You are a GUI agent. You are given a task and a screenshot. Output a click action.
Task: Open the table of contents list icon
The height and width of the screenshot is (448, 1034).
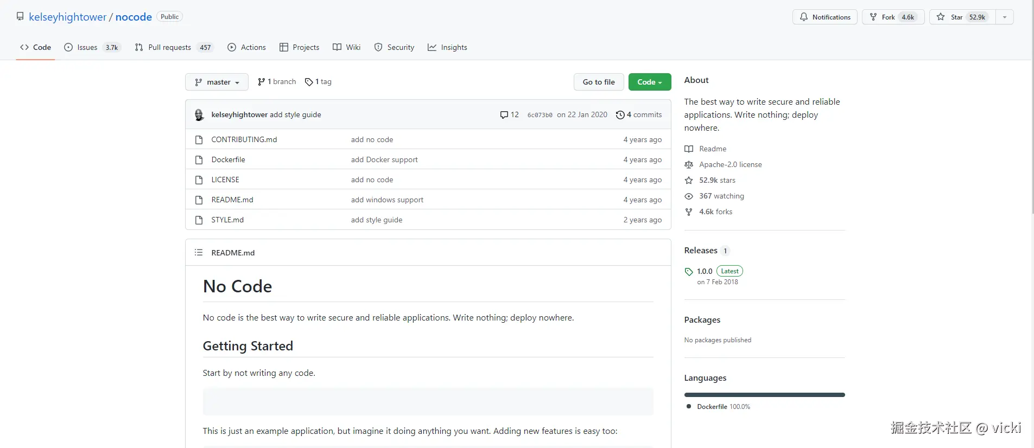pos(199,252)
